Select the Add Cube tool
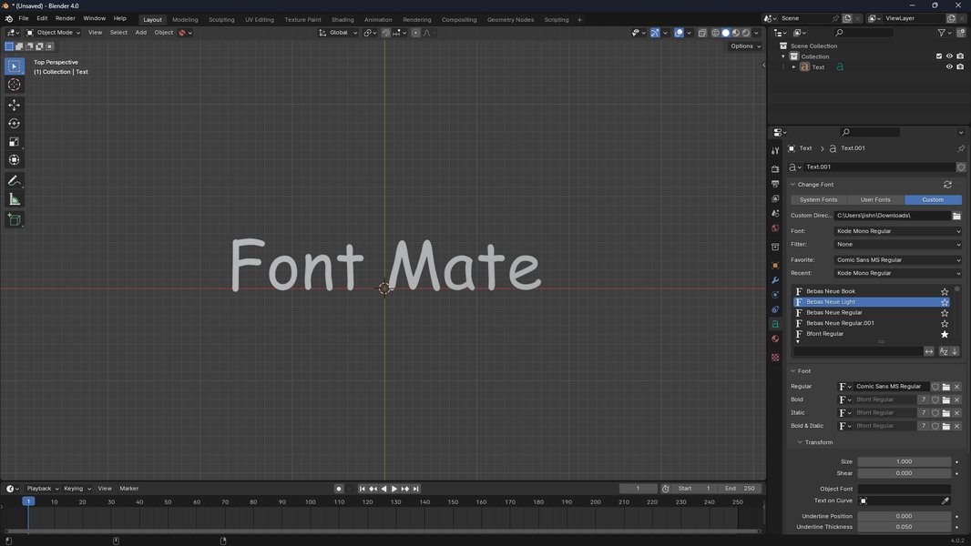 15,219
